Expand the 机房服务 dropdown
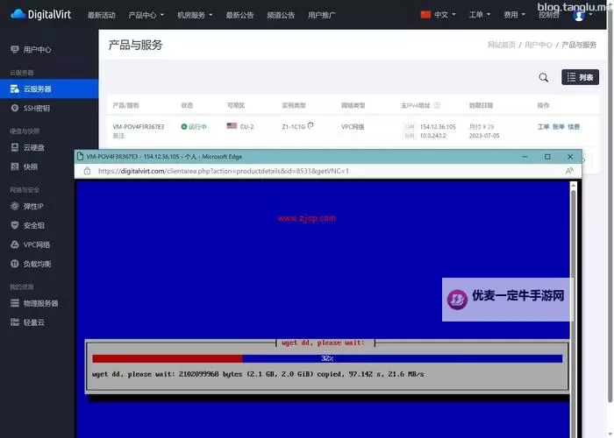Screen dimensions: 614x438 pyautogui.click(x=195, y=15)
